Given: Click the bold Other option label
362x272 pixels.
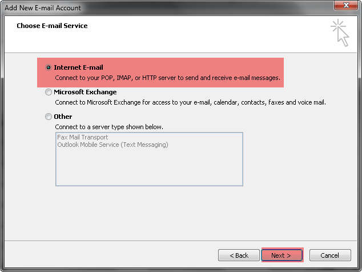Looking at the screenshot, I should click(63, 117).
